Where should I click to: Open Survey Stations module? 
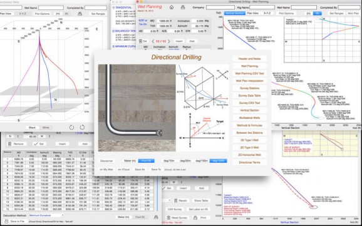click(249, 88)
